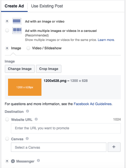Click the info icon beside Website URL

(x=36, y=119)
